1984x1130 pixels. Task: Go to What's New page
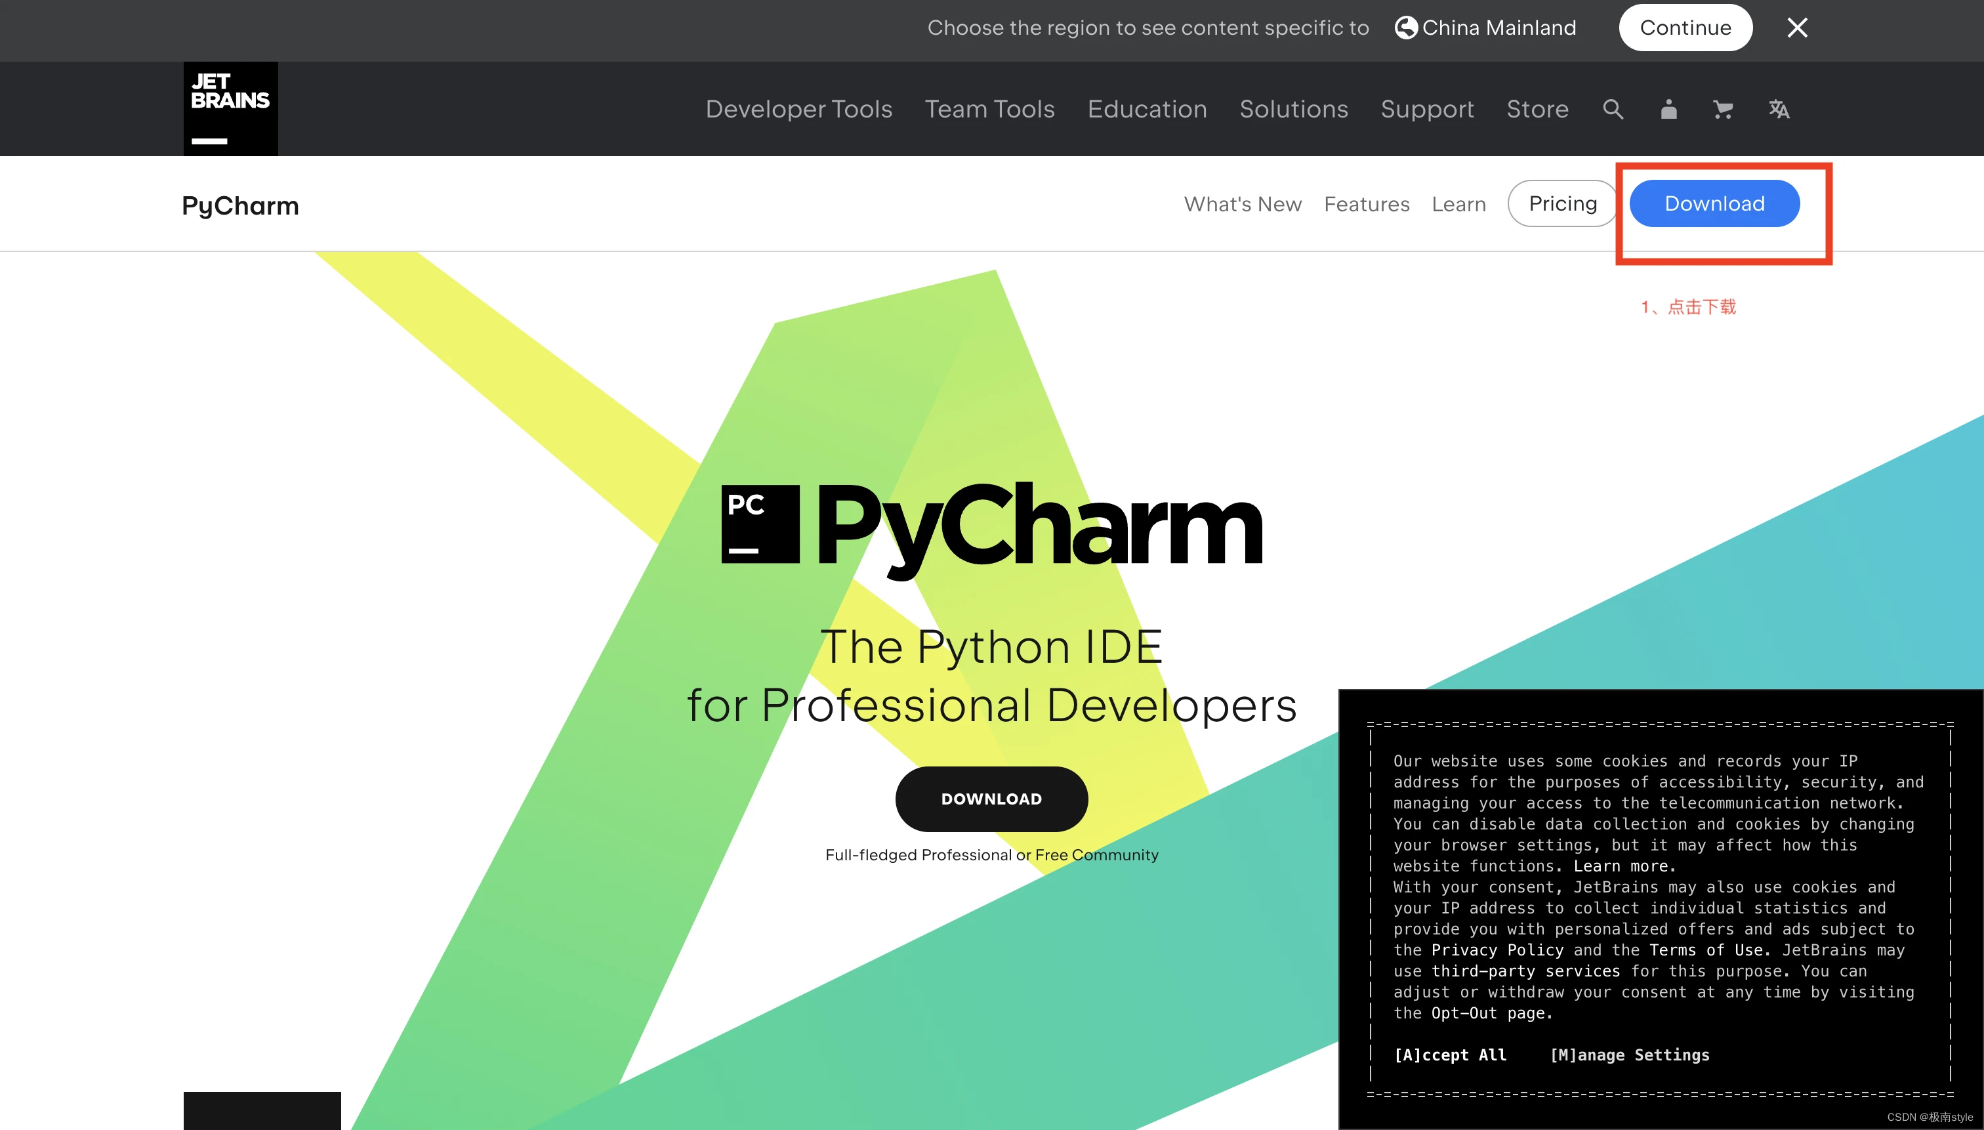[x=1242, y=204]
